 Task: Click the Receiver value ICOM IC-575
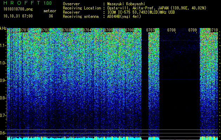(x=119, y=12)
